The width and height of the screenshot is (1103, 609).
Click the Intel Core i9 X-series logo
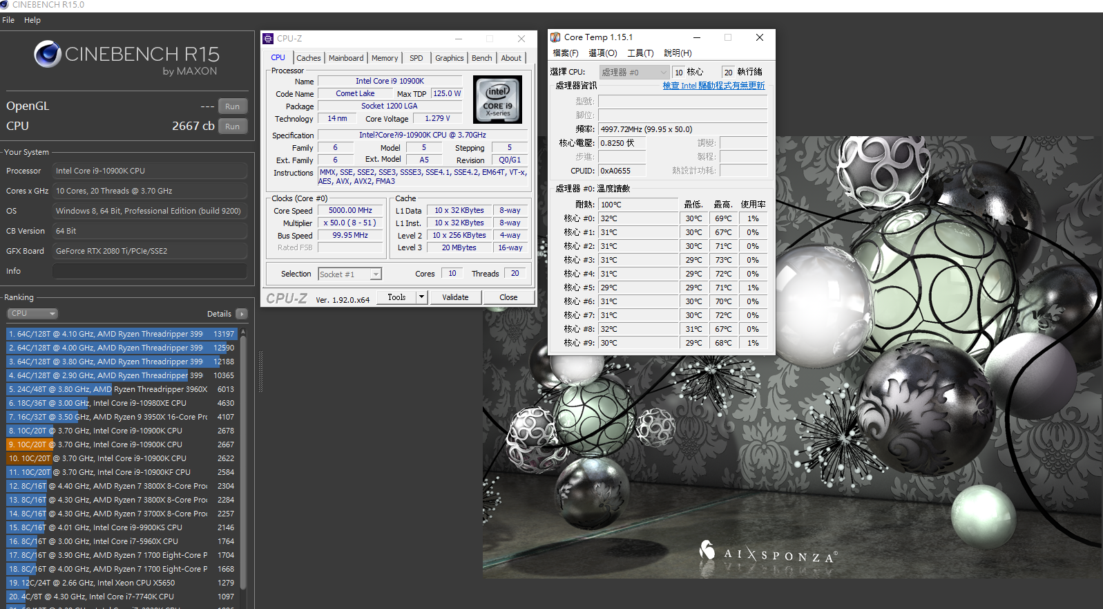point(498,100)
